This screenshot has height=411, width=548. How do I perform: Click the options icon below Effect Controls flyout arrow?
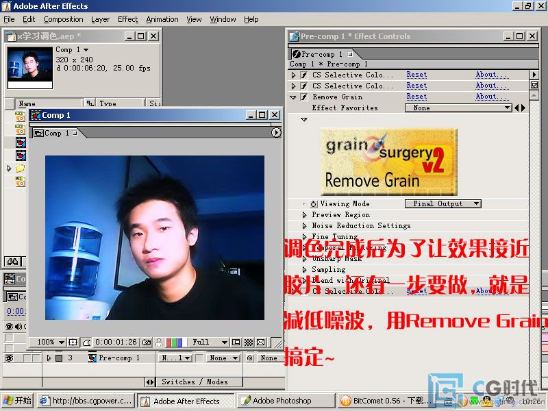(x=534, y=85)
